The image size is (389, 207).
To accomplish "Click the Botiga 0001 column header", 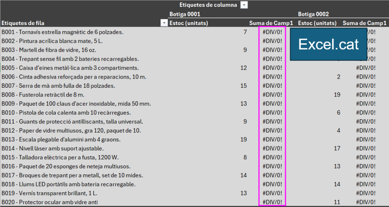I will click(185, 14).
